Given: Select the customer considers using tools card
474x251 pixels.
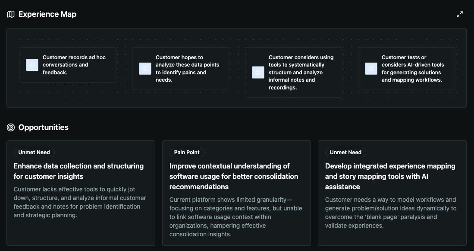Looking at the screenshot, I should pyautogui.click(x=294, y=72).
